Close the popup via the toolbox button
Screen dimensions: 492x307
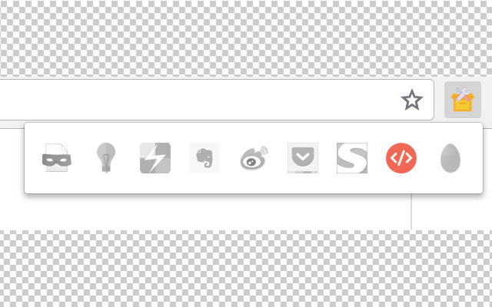click(463, 100)
